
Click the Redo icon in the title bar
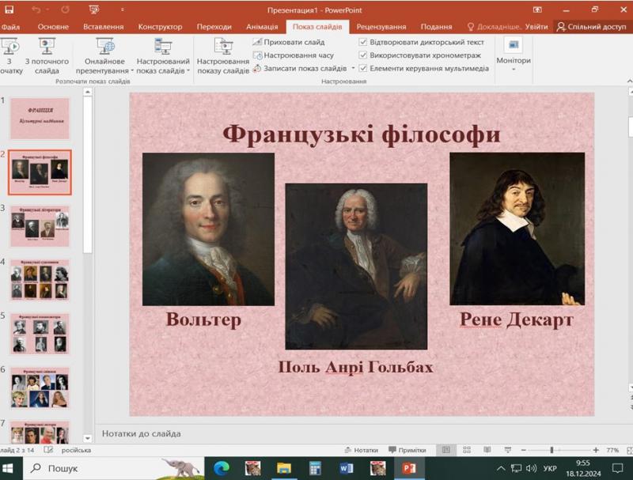click(x=66, y=9)
